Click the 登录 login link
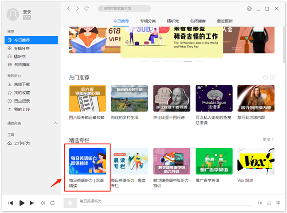 point(27,11)
